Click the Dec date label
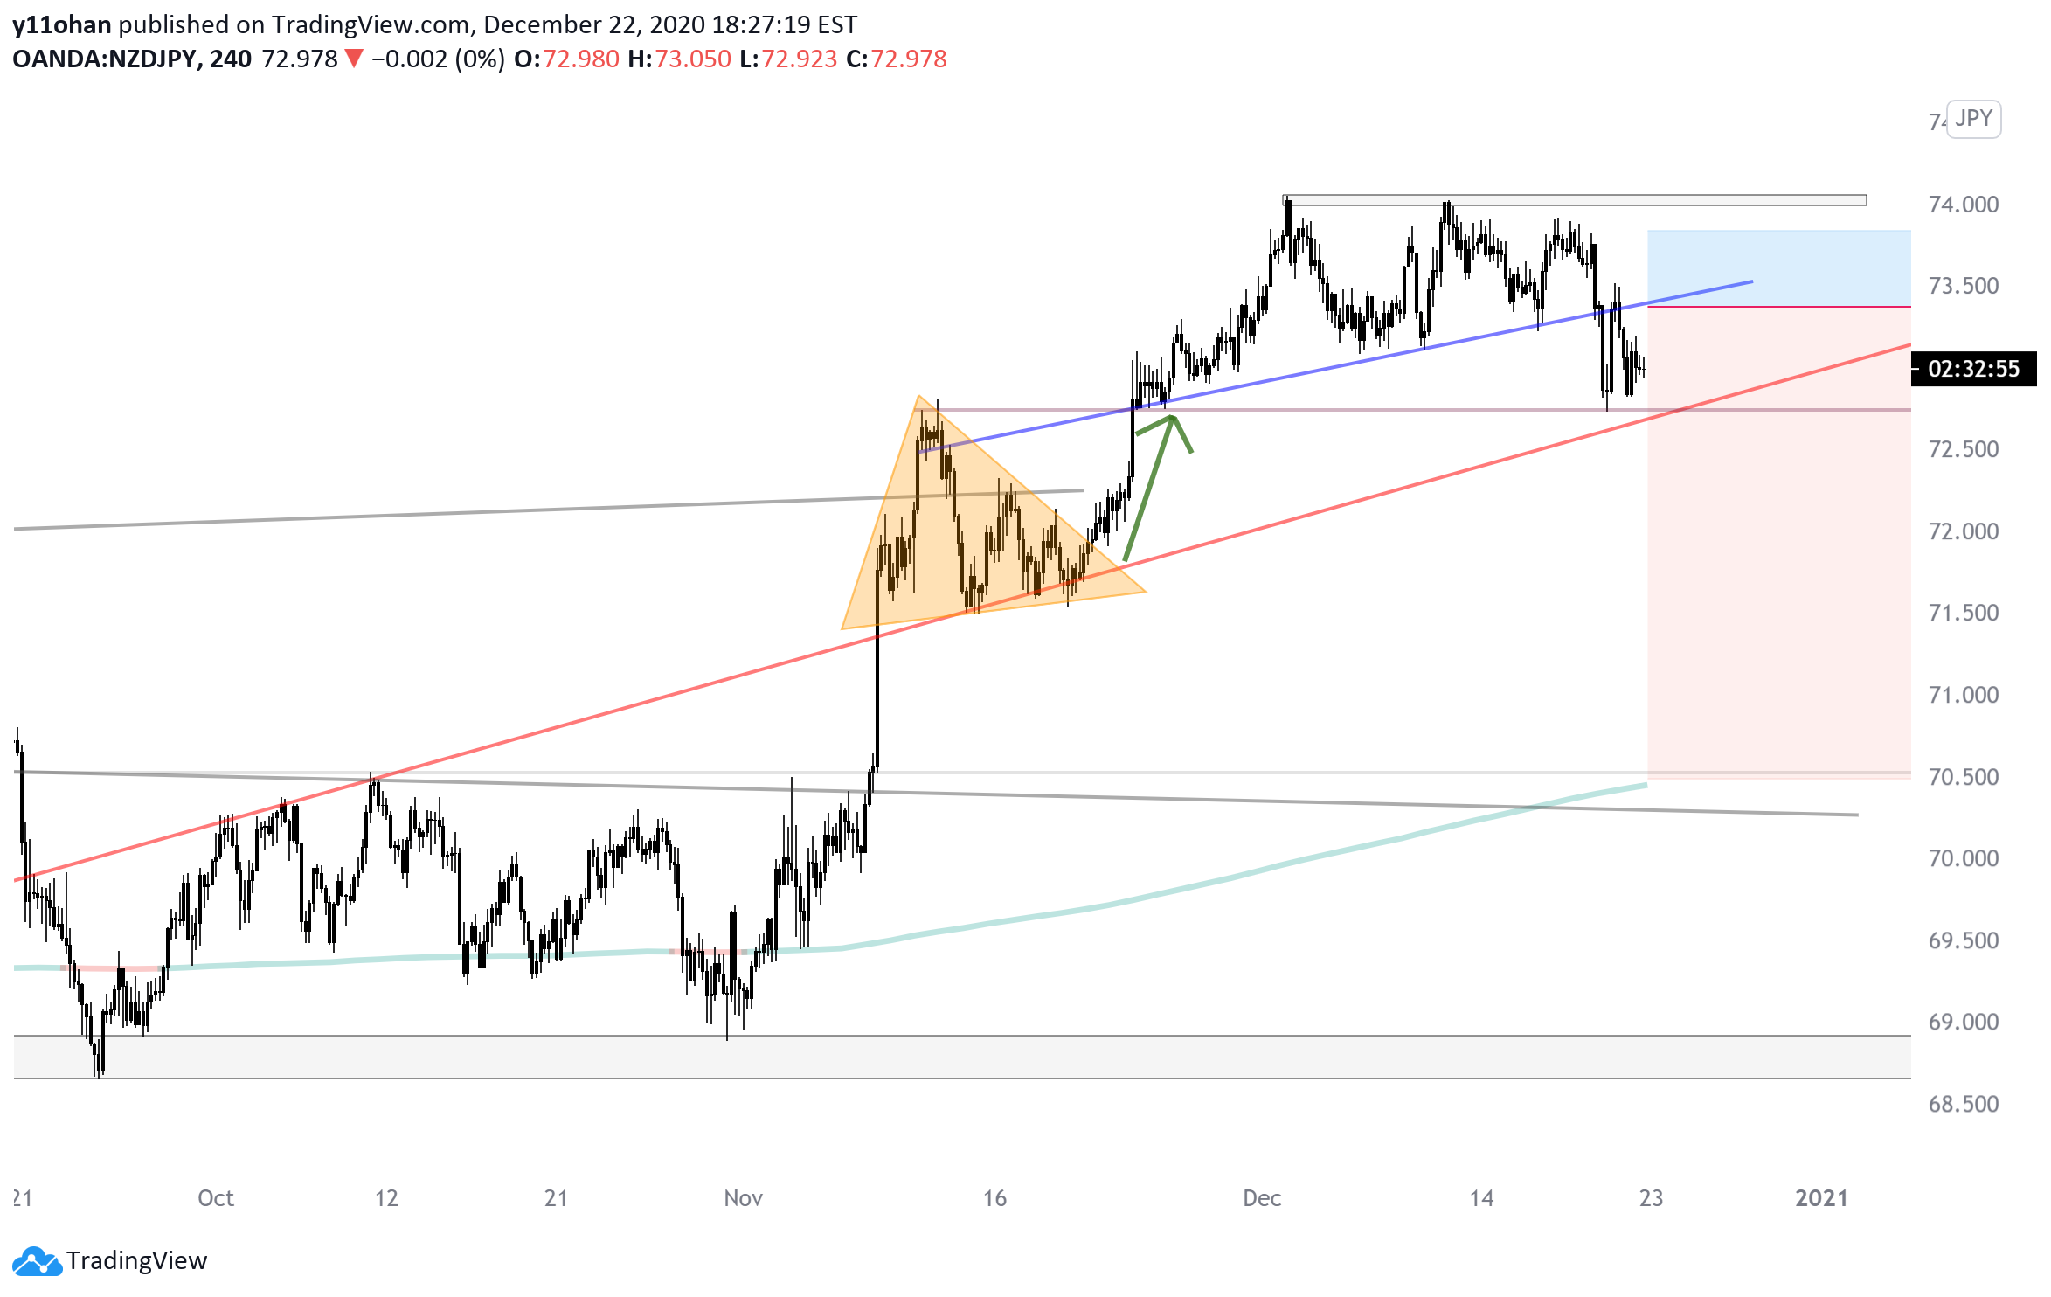 pos(1263,1198)
